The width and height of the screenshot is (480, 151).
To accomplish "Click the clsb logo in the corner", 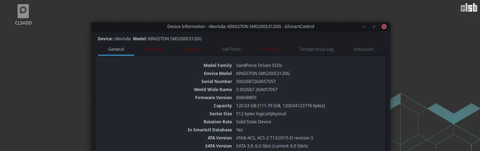I will click(x=469, y=8).
